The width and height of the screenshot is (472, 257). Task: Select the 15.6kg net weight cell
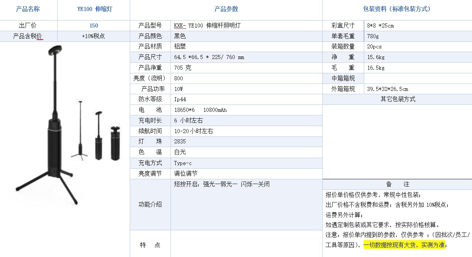418,57
